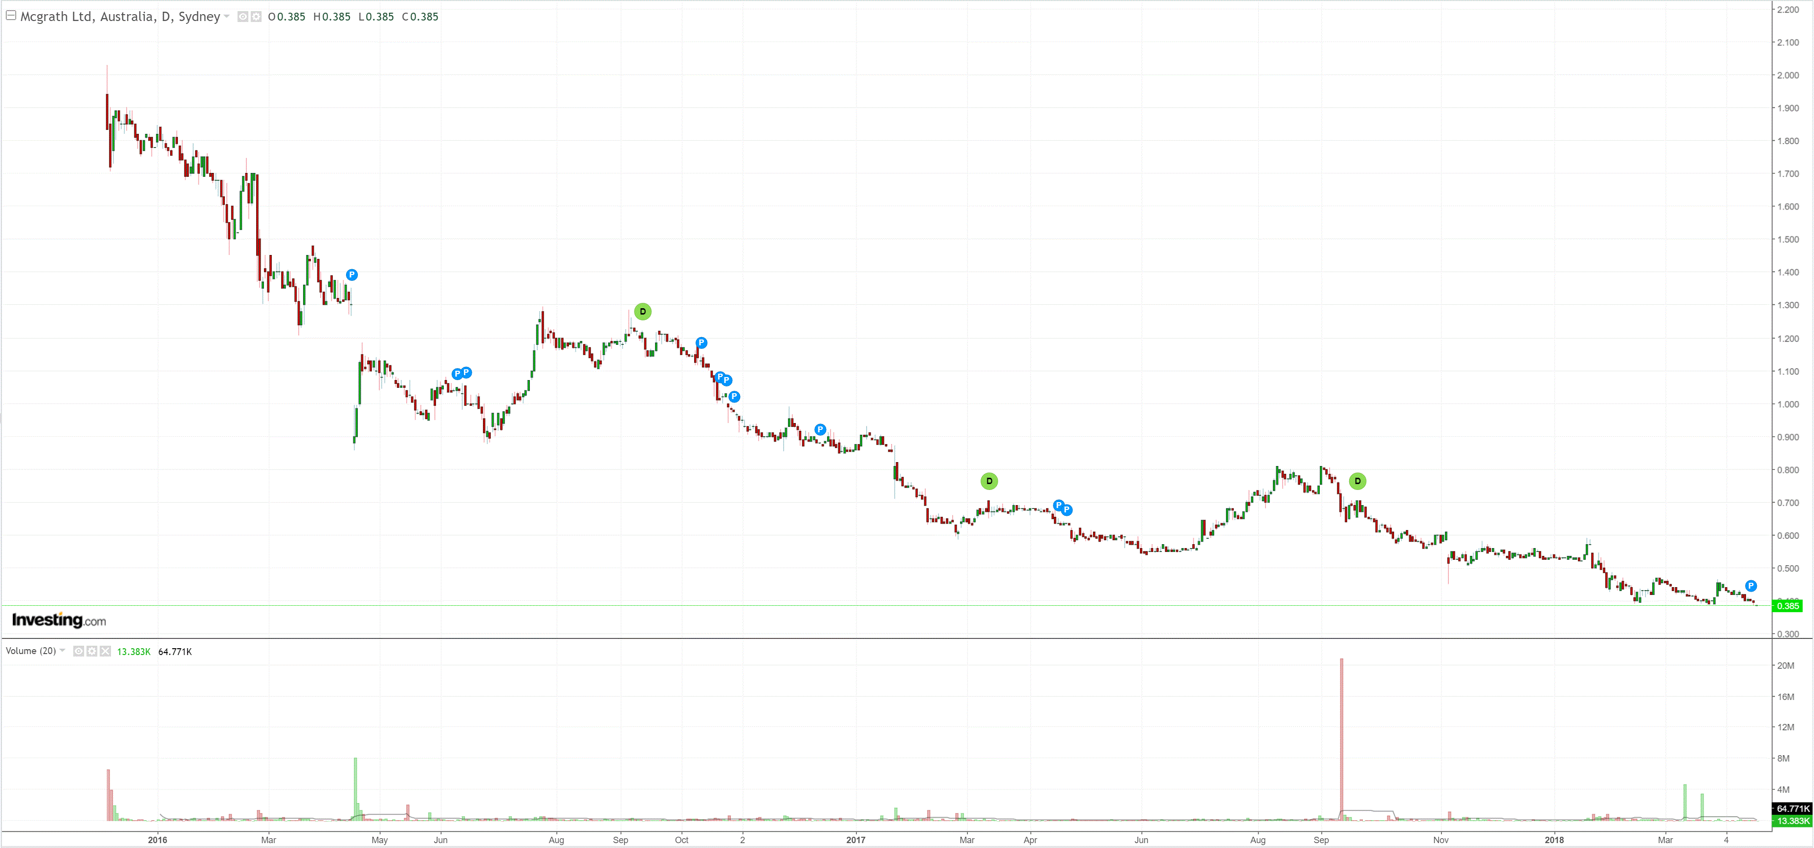Click the blue P marker before 2017 label
Viewport: 1814px width, 848px height.
[x=820, y=429]
